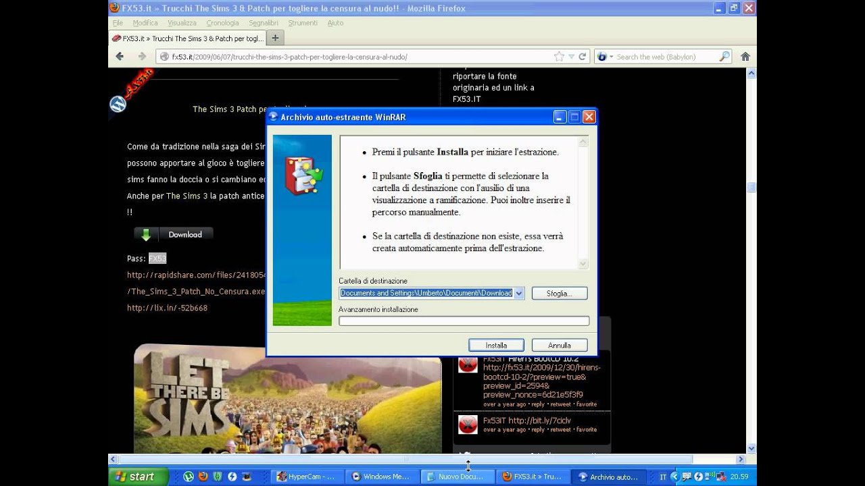Click reply under the Hirens BootCD tweet
Viewport: 865px width, 486px height.
point(537,404)
